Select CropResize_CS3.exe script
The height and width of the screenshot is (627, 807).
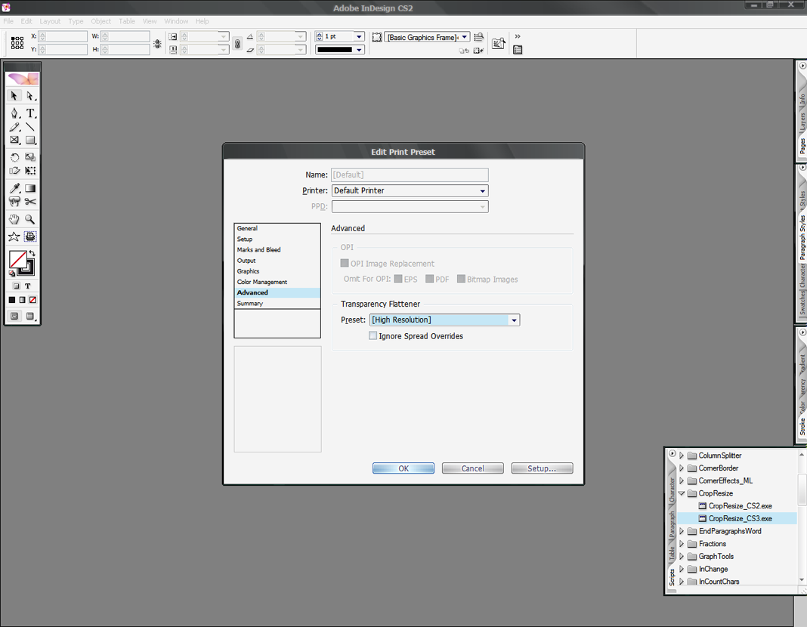click(740, 518)
